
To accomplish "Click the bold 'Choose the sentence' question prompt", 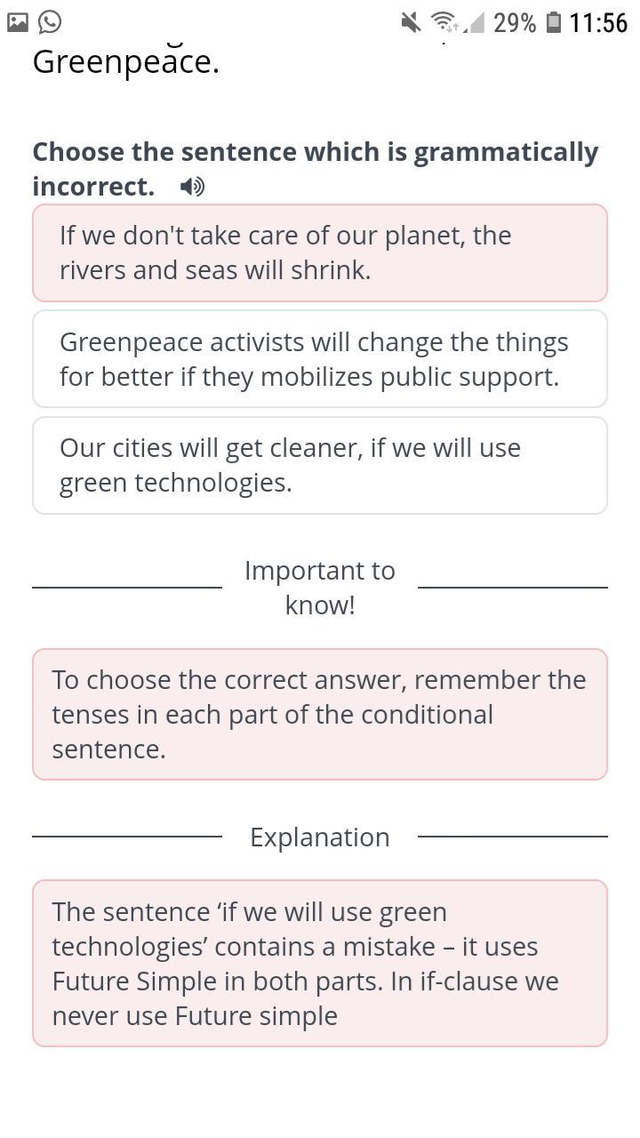I will pyautogui.click(x=316, y=168).
